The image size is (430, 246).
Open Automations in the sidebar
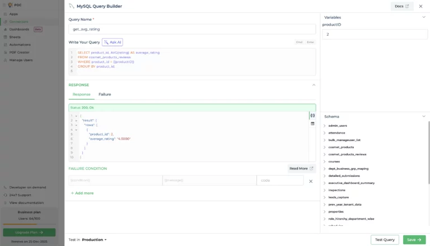20,44
